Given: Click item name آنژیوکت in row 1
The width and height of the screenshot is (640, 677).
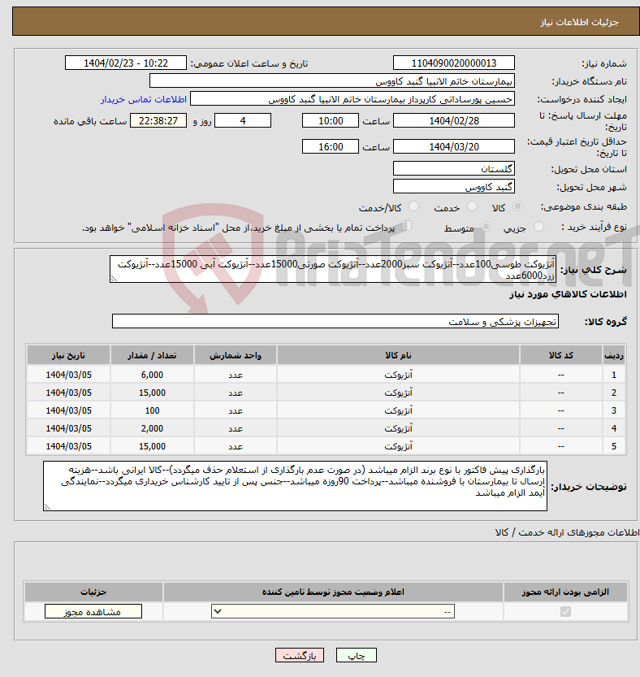Looking at the screenshot, I should click(398, 375).
